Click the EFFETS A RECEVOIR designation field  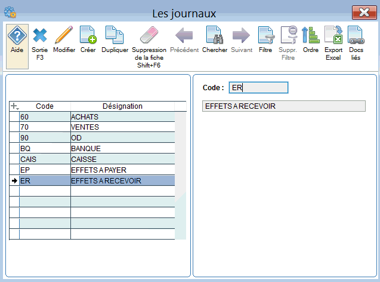(284, 106)
